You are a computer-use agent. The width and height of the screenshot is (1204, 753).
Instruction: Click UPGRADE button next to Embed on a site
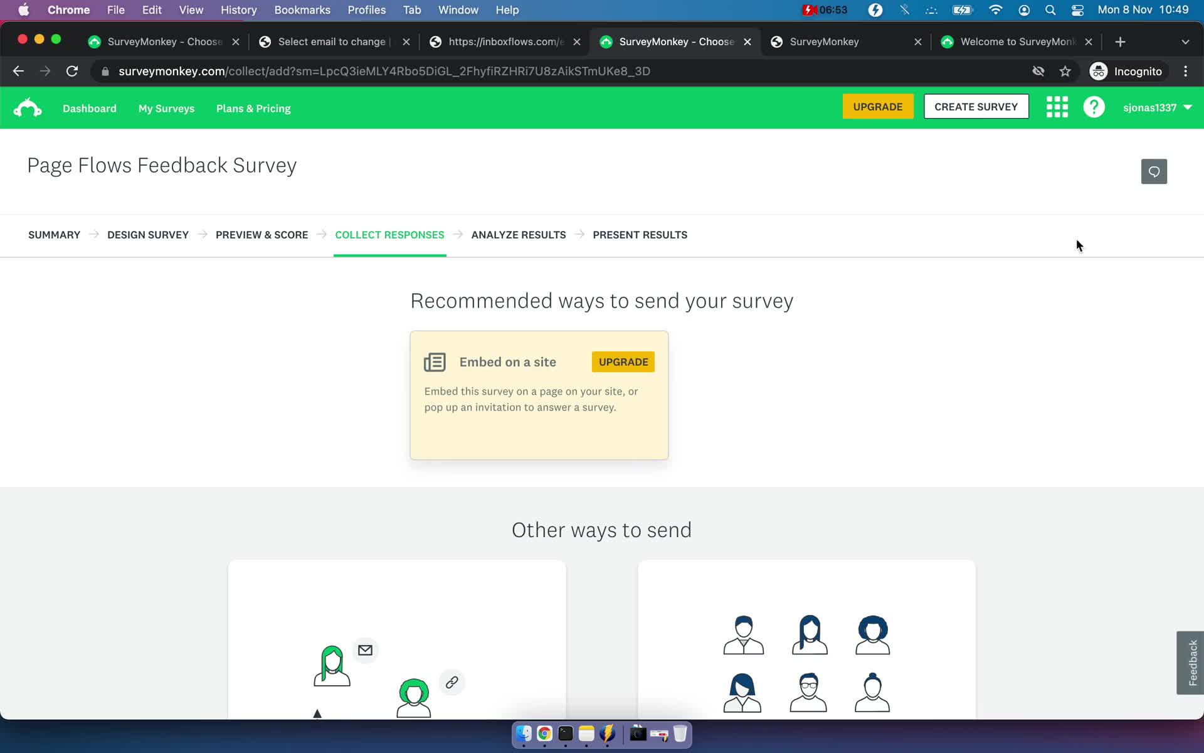click(624, 361)
